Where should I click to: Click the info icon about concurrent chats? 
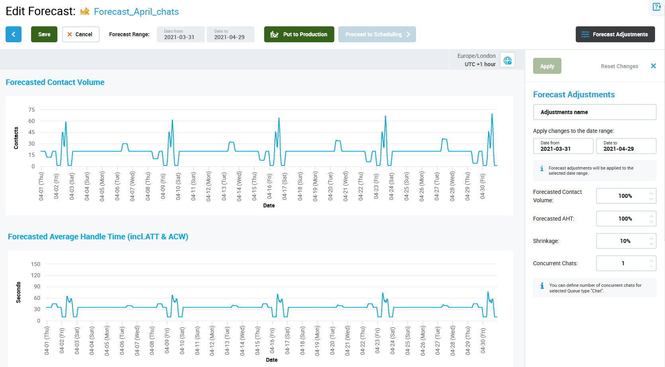[542, 286]
